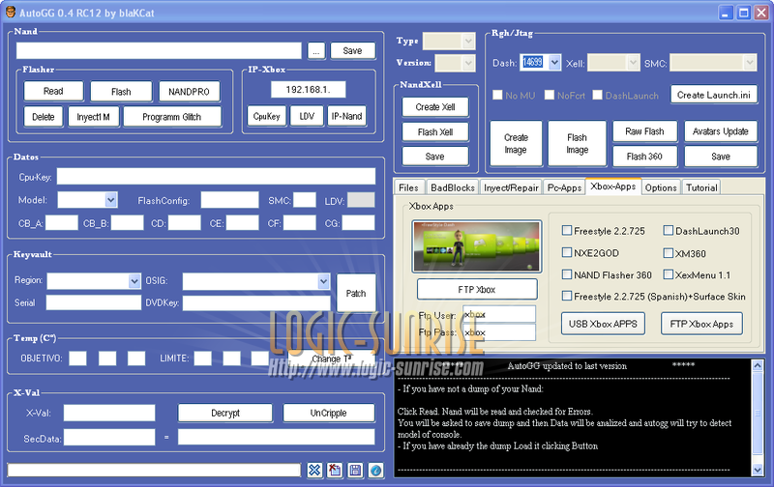
Task: Expand the Model dropdown in Datos
Action: click(110, 200)
